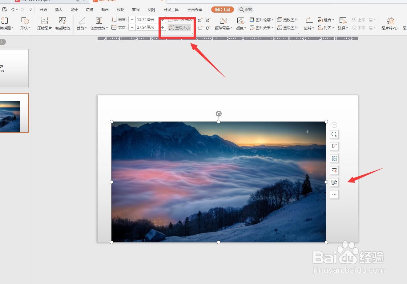Screen dimensions: 407x284
Task: Open the 抠除背景 tool
Action: click(223, 24)
